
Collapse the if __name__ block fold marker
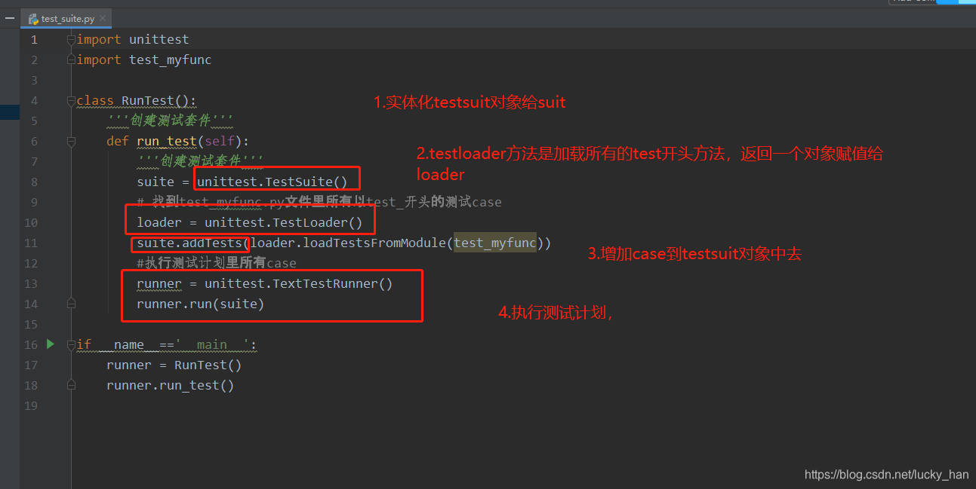tap(71, 344)
